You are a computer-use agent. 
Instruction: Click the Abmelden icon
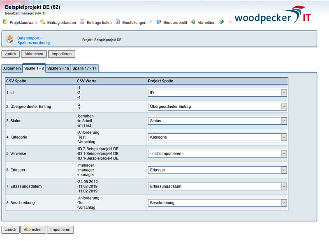click(x=193, y=23)
